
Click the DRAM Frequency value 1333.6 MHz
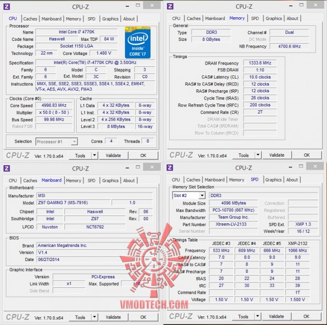click(260, 63)
